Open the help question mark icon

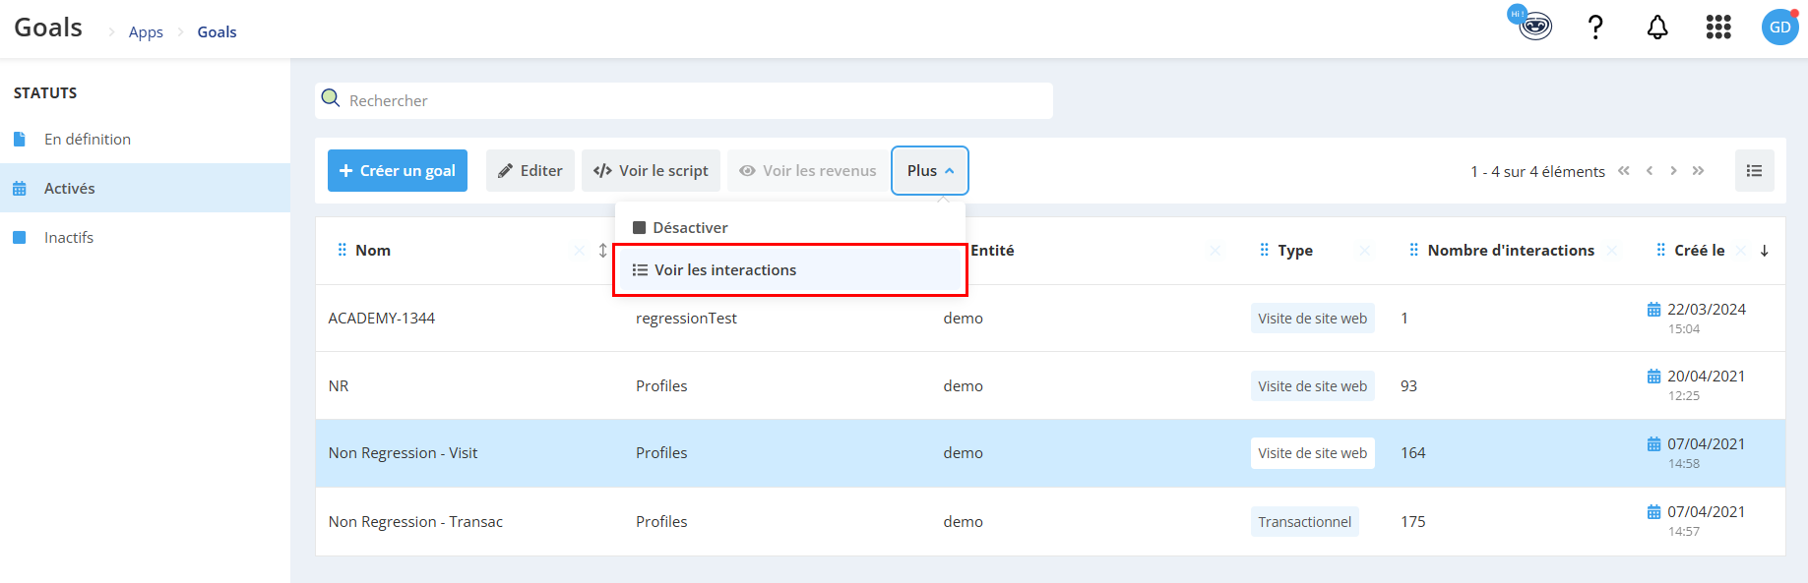1595,27
